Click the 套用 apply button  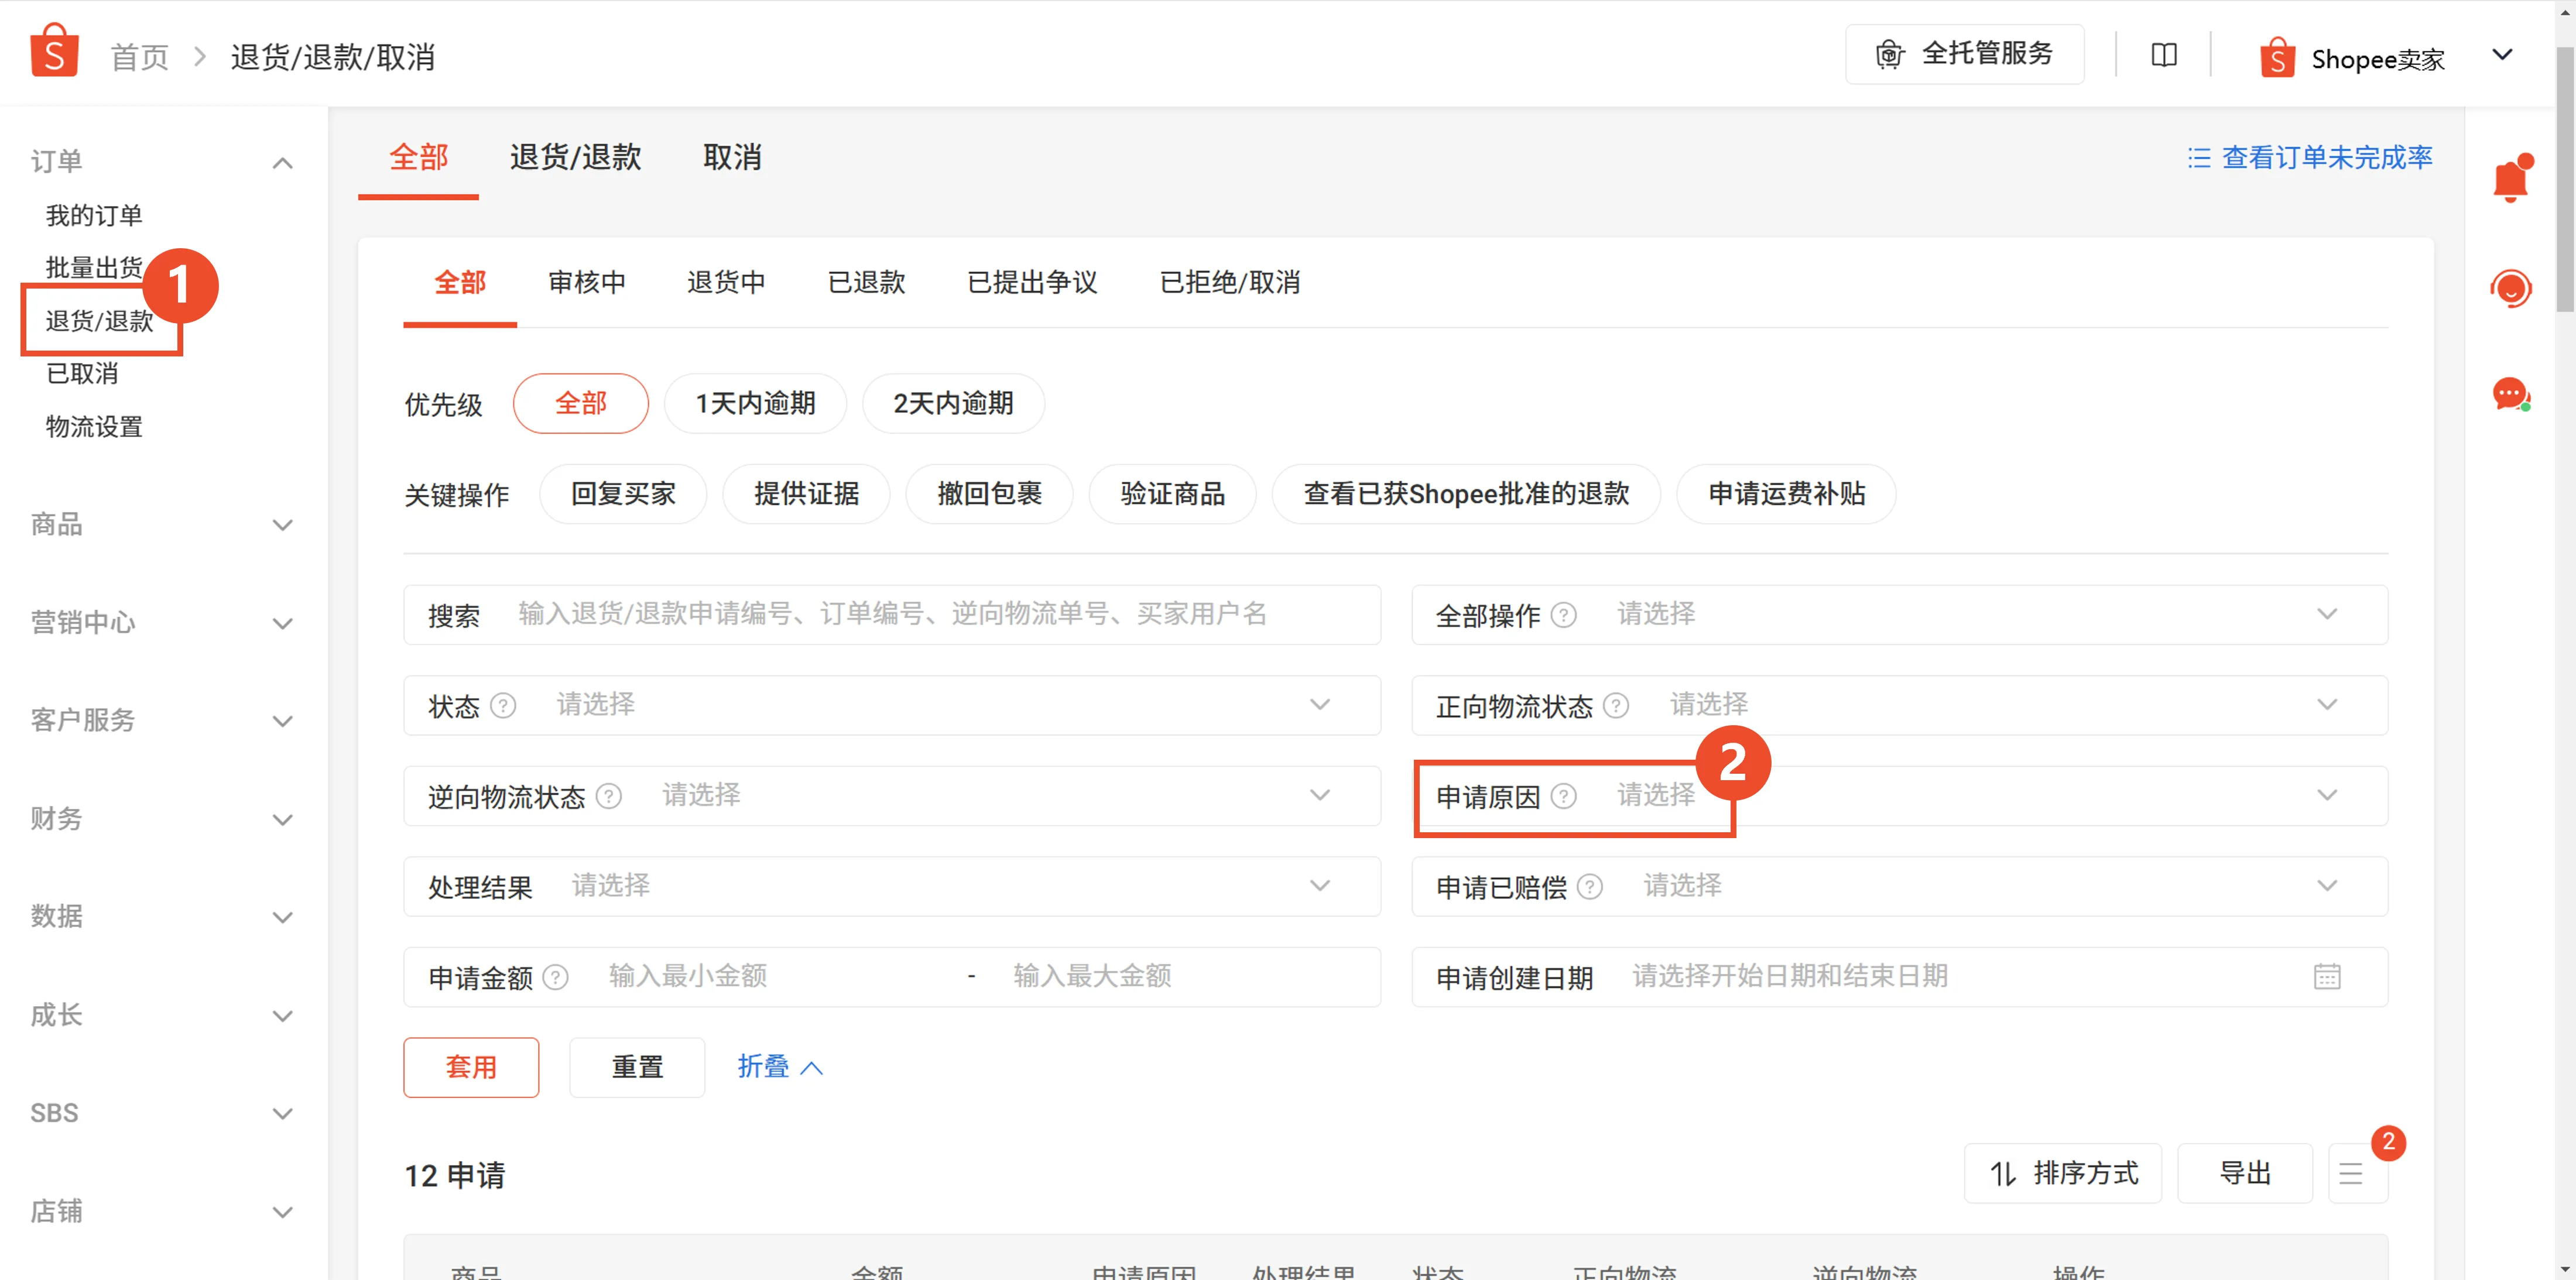click(x=470, y=1067)
